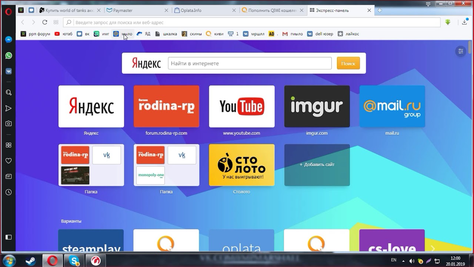The height and width of the screenshot is (267, 474).
Task: Open the YouTube speed dial tile
Action: click(242, 106)
